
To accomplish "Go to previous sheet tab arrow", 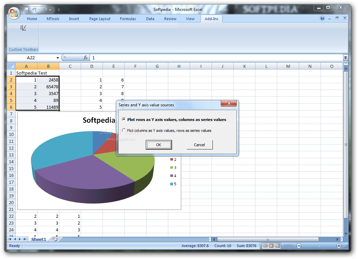I will click(x=15, y=239).
